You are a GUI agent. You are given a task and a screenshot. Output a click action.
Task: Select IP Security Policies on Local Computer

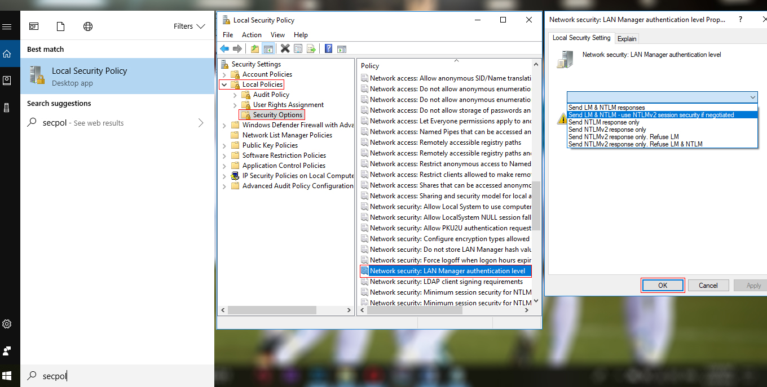click(298, 176)
